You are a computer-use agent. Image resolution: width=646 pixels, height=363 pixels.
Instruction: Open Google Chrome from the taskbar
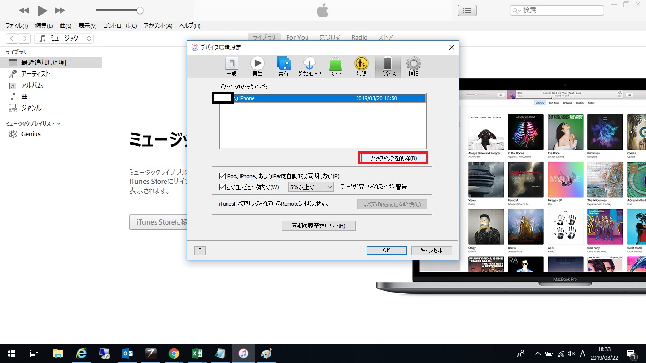click(x=174, y=354)
